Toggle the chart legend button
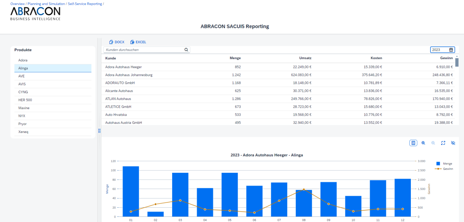 pyautogui.click(x=413, y=143)
